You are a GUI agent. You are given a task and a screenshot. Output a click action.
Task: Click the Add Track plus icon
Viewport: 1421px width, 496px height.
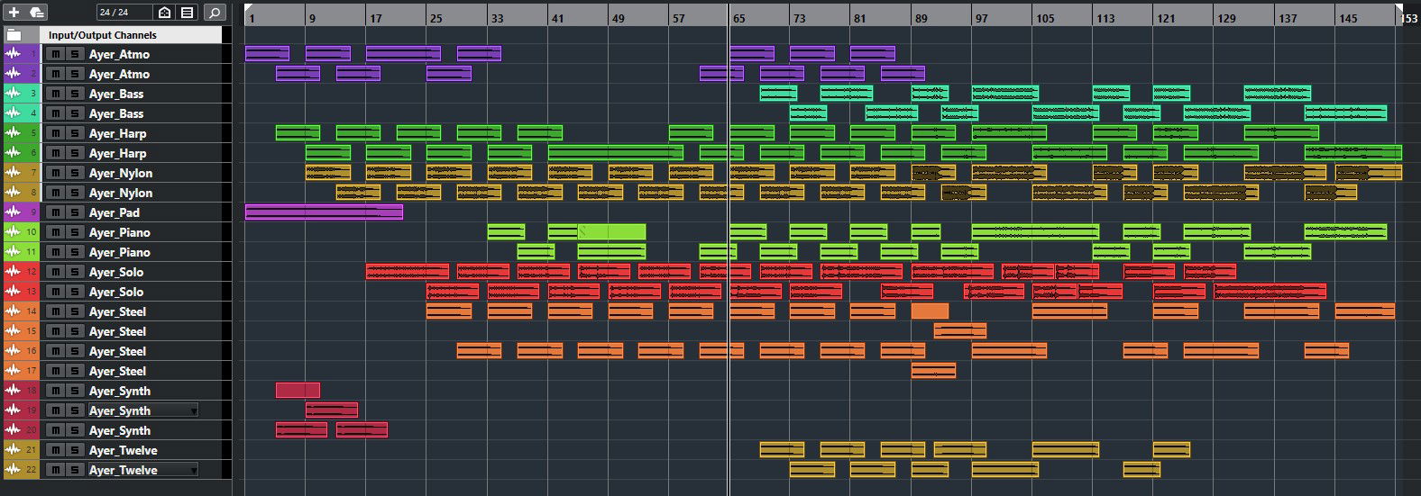tap(14, 13)
